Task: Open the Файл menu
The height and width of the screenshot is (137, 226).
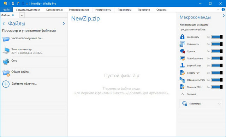Action: coord(6,10)
